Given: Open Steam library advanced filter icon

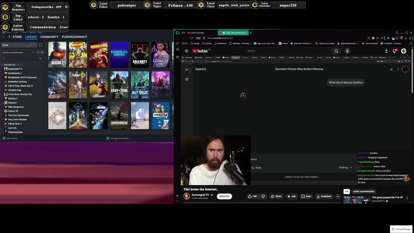Looking at the screenshot, I should coord(40,59).
